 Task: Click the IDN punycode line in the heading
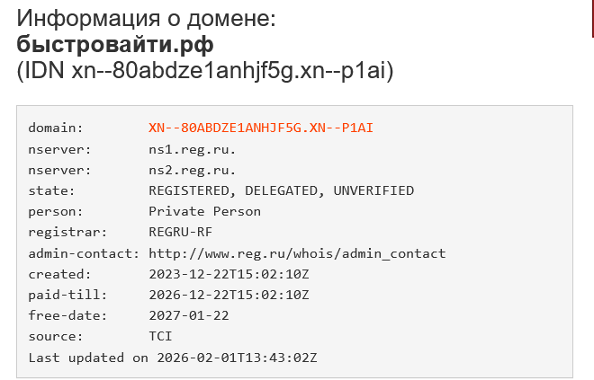pyautogui.click(x=205, y=71)
